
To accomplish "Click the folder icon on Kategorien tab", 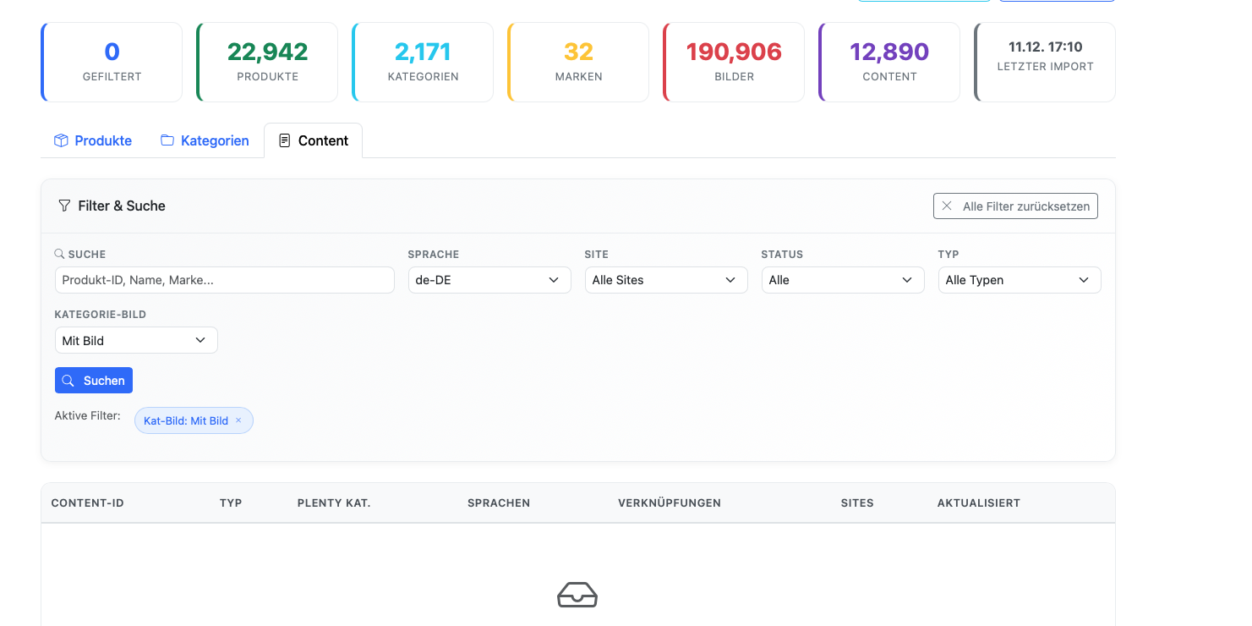I will [x=167, y=140].
